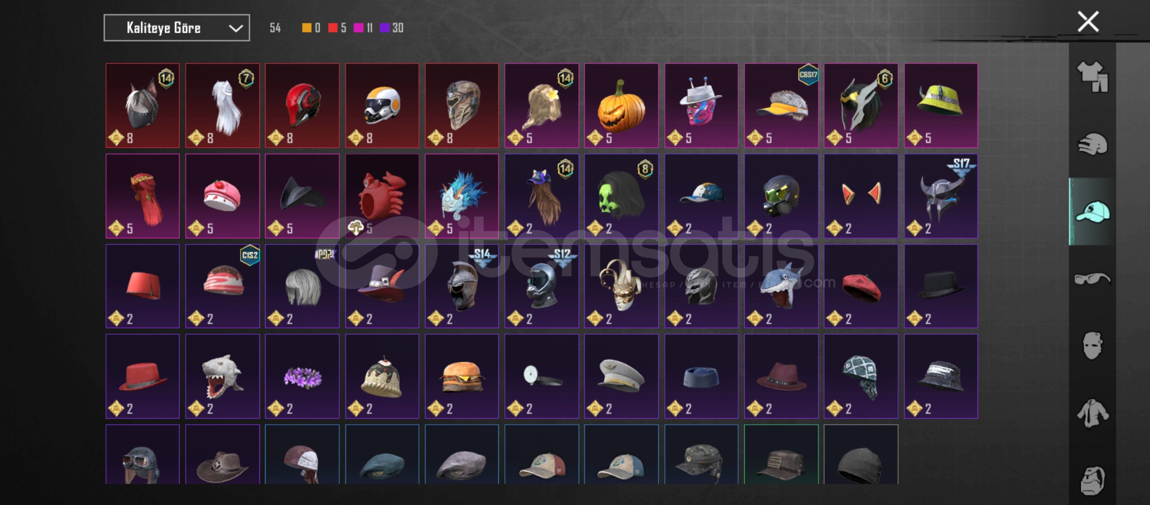Click the dropdown chevron arrow
The image size is (1150, 505).
pyautogui.click(x=236, y=29)
